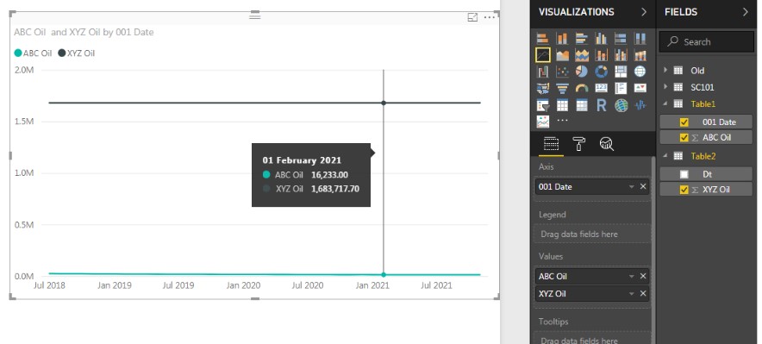Viewport: 762px width, 344px height.
Task: Select the KPI visual
Action: pyautogui.click(x=640, y=89)
